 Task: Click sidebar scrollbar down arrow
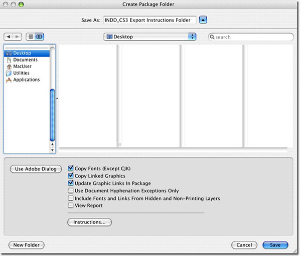click(x=52, y=150)
